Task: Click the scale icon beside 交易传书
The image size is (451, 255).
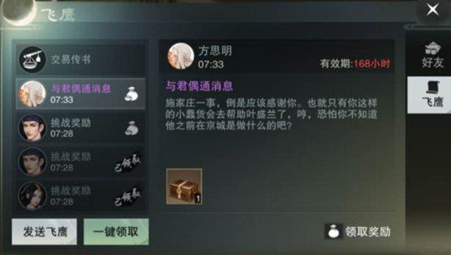Action: 32,60
